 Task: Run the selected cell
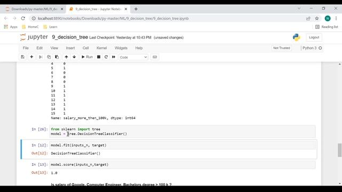[87, 57]
